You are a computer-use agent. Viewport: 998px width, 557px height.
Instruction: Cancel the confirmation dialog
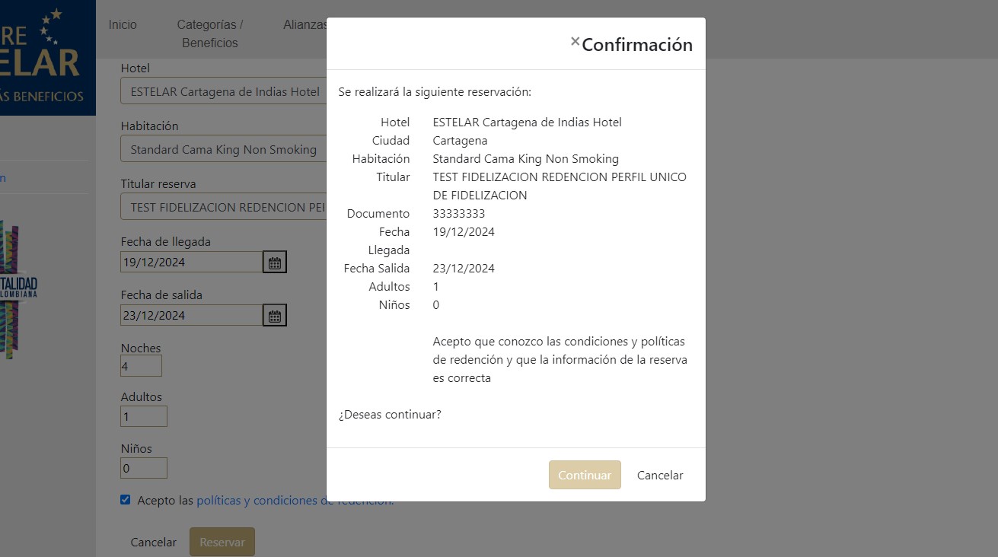(660, 475)
